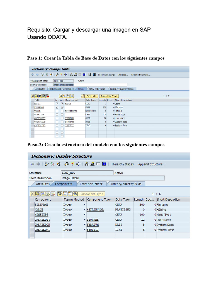Open Typing Method dropdown for CREATEDAT component
The height and width of the screenshot is (286, 214).
[x=84, y=230]
